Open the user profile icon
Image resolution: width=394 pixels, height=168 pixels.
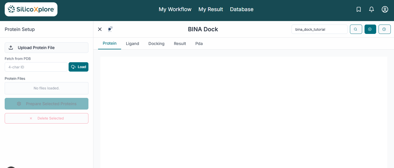[x=385, y=9]
